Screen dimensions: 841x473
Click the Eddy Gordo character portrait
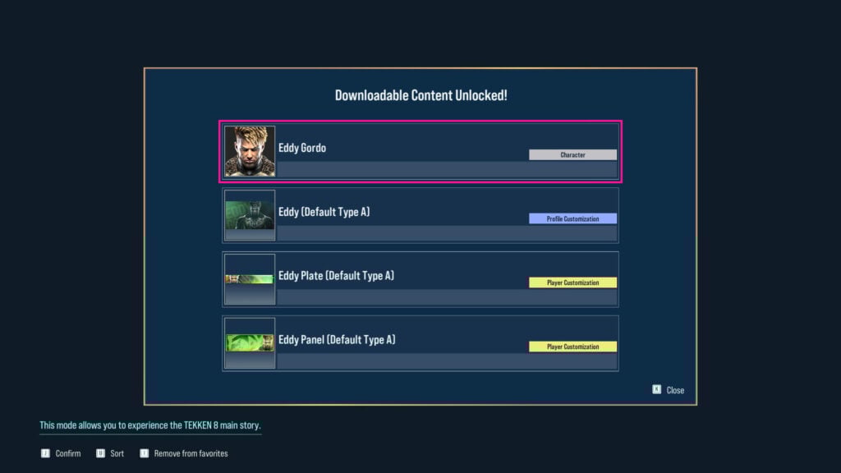(x=250, y=151)
